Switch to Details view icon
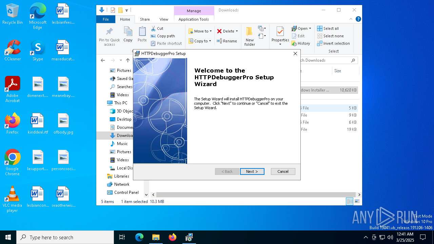Image resolution: width=434 pixels, height=244 pixels. (x=350, y=202)
